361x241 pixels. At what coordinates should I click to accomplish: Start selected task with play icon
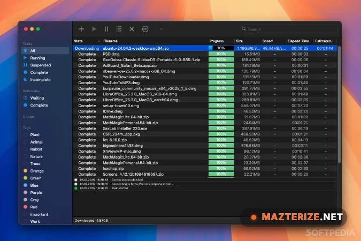point(94,29)
